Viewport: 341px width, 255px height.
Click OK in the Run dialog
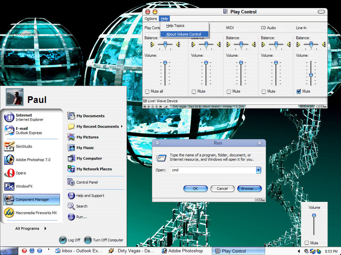(195, 189)
